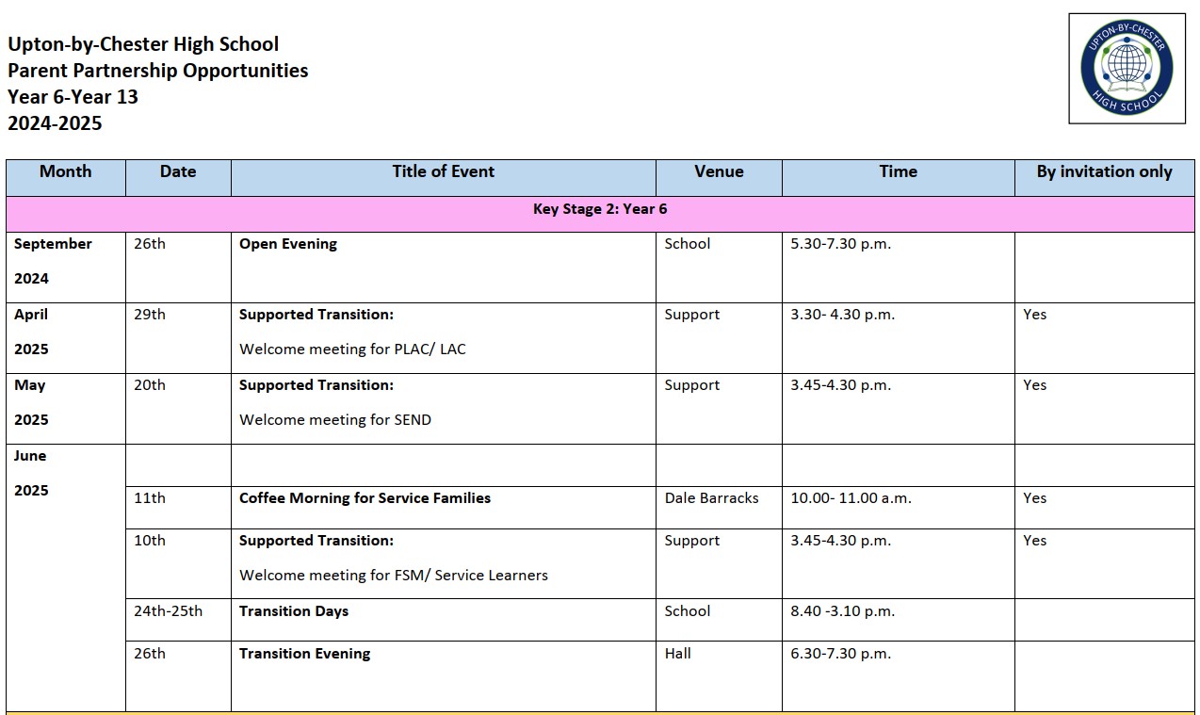Select the 'May' month cell text
The width and height of the screenshot is (1200, 715).
[x=30, y=385]
